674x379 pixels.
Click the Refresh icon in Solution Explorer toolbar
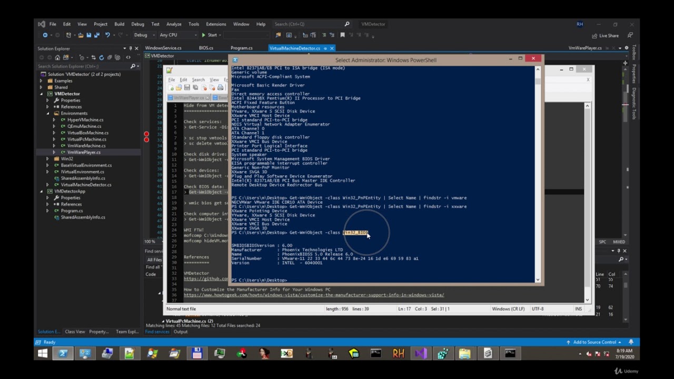102,57
